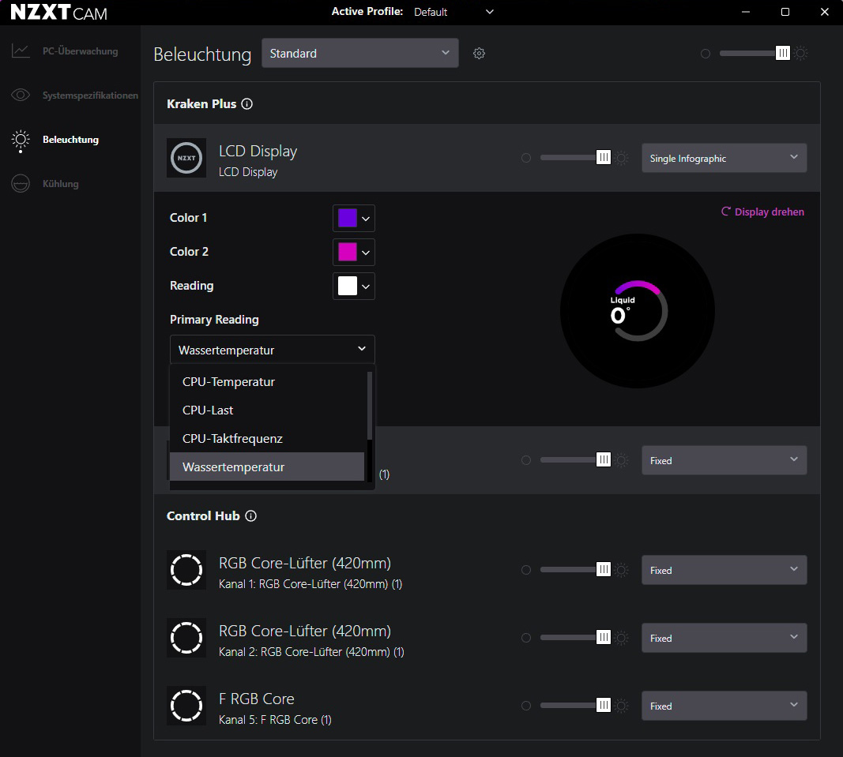This screenshot has height=757, width=843.
Task: Click Kanal 2 maximum brightness sun icon
Action: (622, 638)
